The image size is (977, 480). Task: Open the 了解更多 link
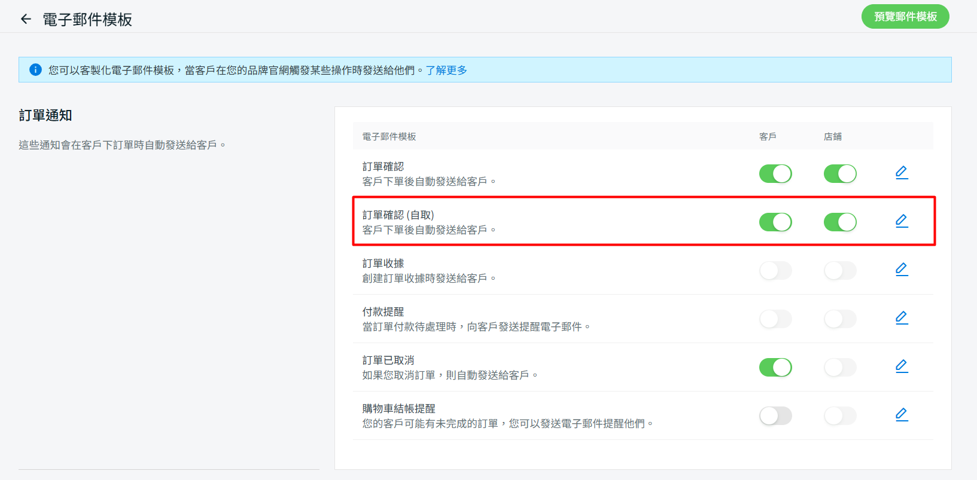[x=446, y=71]
